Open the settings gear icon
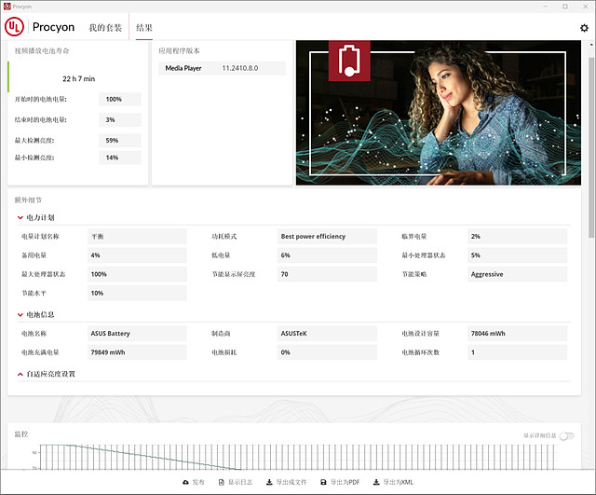 click(x=584, y=28)
